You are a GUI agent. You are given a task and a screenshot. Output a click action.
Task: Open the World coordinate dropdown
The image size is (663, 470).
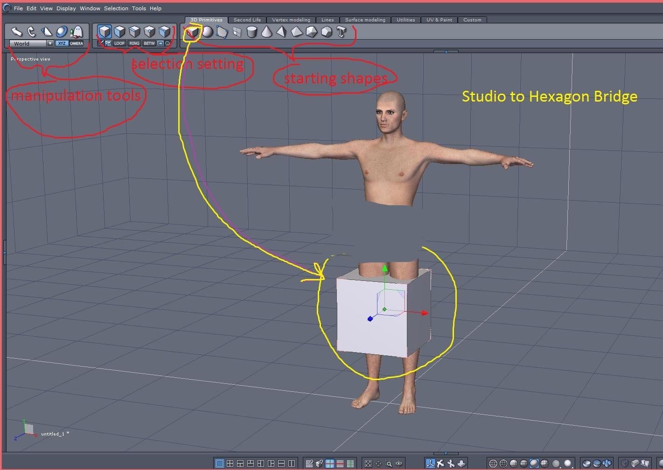click(x=32, y=43)
